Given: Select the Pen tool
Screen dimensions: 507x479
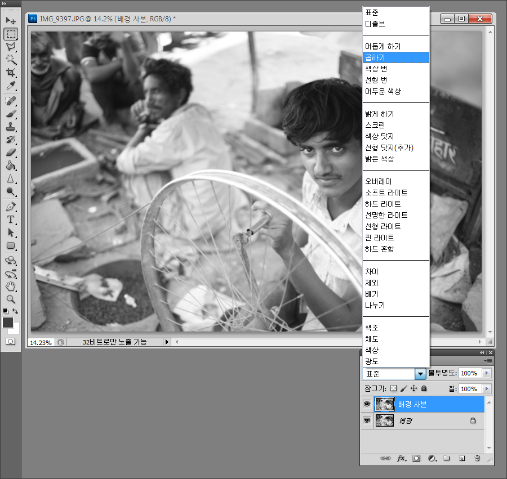Looking at the screenshot, I should click(x=11, y=207).
